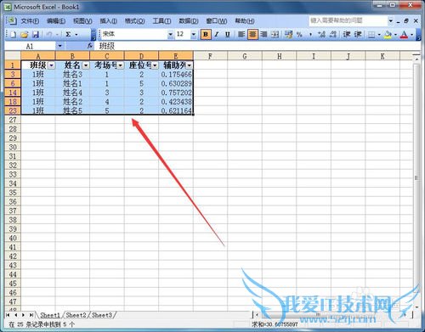425x332 pixels.
Task: Open font color dropdown arrow
Action: pyautogui.click(x=411, y=35)
